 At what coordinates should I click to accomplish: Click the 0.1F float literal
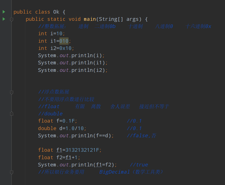click(69, 121)
